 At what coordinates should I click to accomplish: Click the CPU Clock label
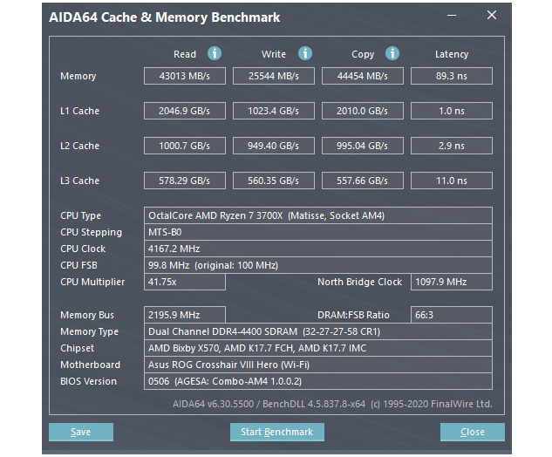tap(83, 249)
